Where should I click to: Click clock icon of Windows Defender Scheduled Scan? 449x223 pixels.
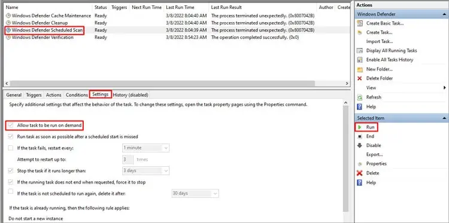(x=8, y=30)
